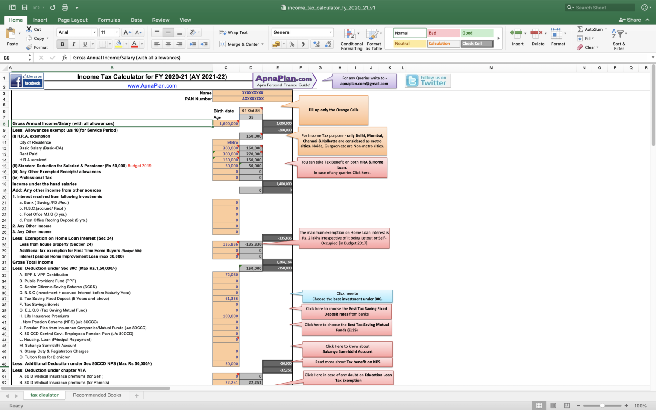Click the Follow us on Twitter button

click(x=428, y=81)
